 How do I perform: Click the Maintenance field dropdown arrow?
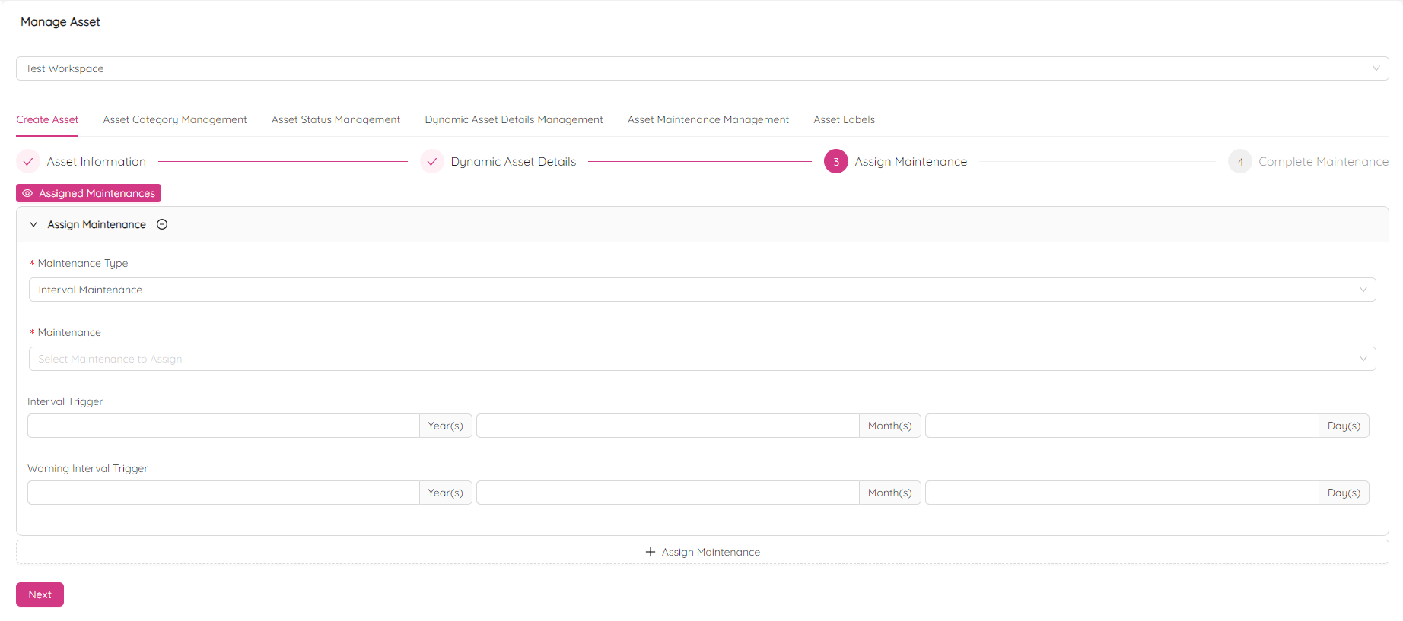1363,359
